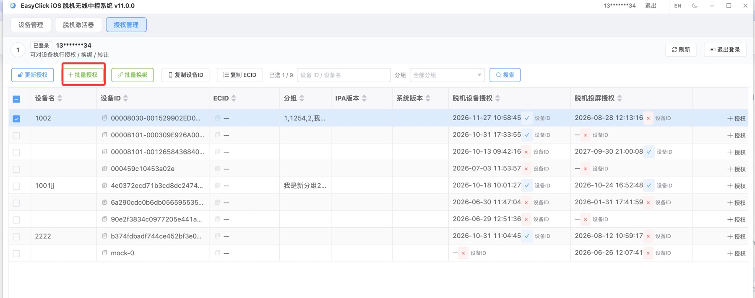The image size is (755, 298).
Task: Sort by 设备ID column arrows
Action: coord(125,98)
